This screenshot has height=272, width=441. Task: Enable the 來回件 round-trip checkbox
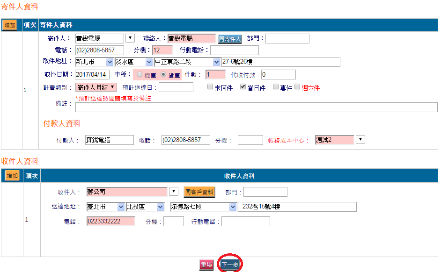(x=210, y=87)
